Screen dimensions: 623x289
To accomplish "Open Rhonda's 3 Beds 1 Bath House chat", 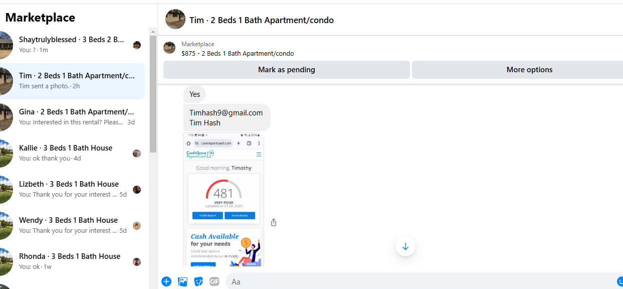I will (x=73, y=262).
